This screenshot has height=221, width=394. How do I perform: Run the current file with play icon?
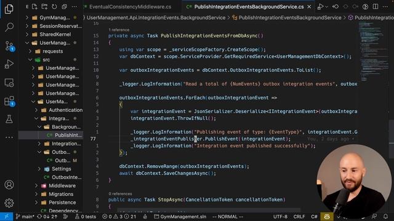[x=320, y=7]
